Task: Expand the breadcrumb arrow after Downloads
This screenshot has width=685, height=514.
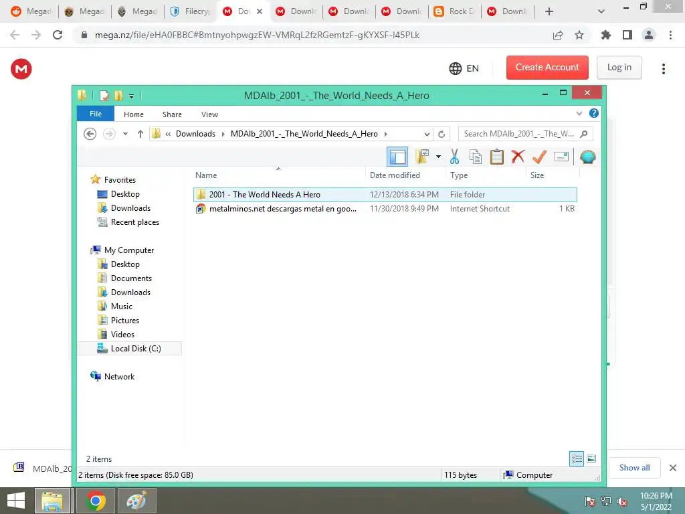Action: [x=223, y=134]
